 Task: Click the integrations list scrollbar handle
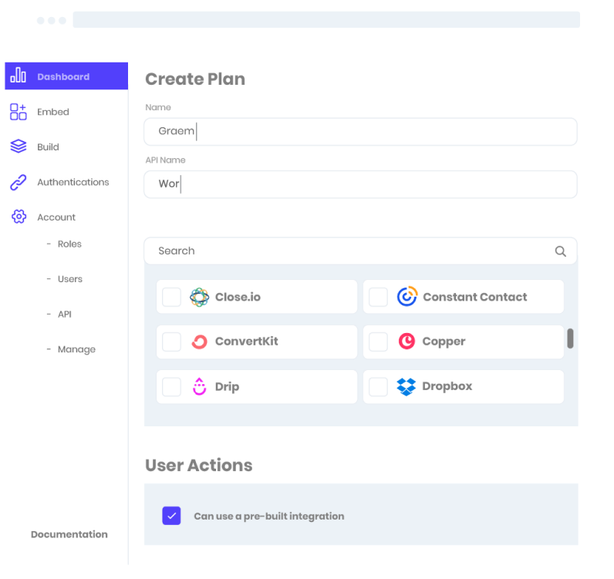coord(570,338)
